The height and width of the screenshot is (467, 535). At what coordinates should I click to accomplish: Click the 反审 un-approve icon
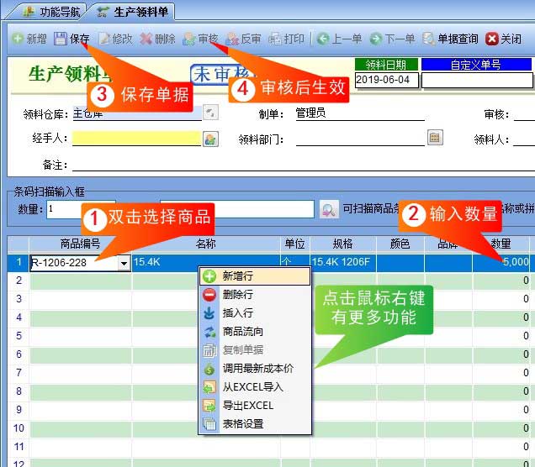click(232, 39)
